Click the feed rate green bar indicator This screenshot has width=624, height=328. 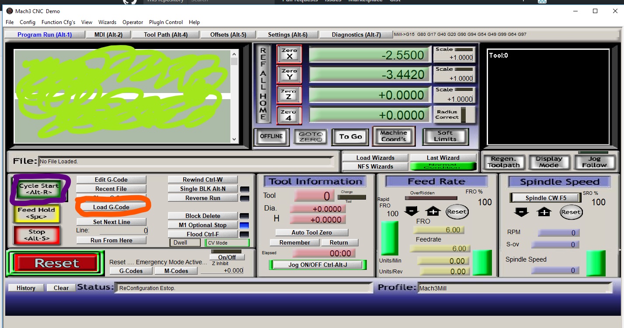482,262
